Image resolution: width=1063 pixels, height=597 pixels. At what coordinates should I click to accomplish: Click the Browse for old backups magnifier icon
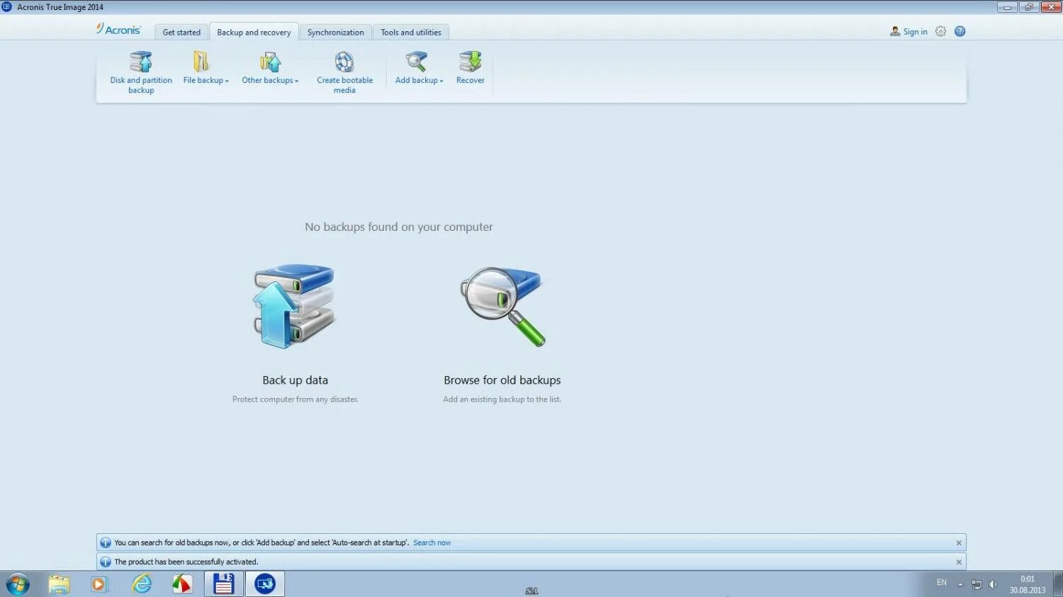502,307
